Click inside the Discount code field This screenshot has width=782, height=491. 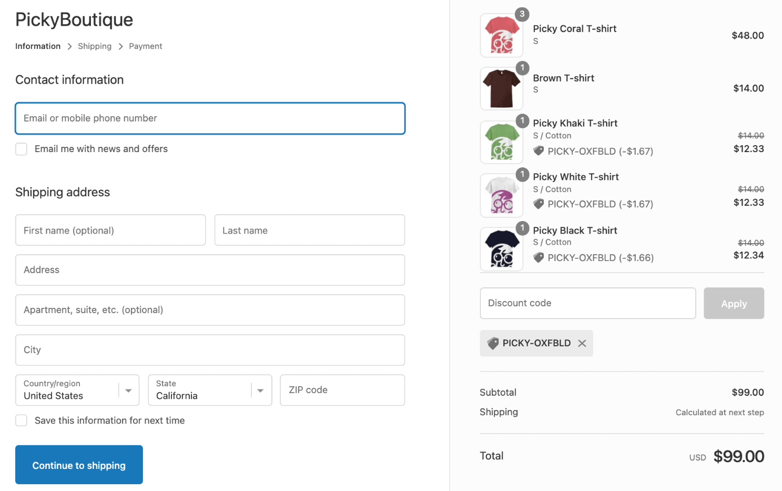(587, 303)
